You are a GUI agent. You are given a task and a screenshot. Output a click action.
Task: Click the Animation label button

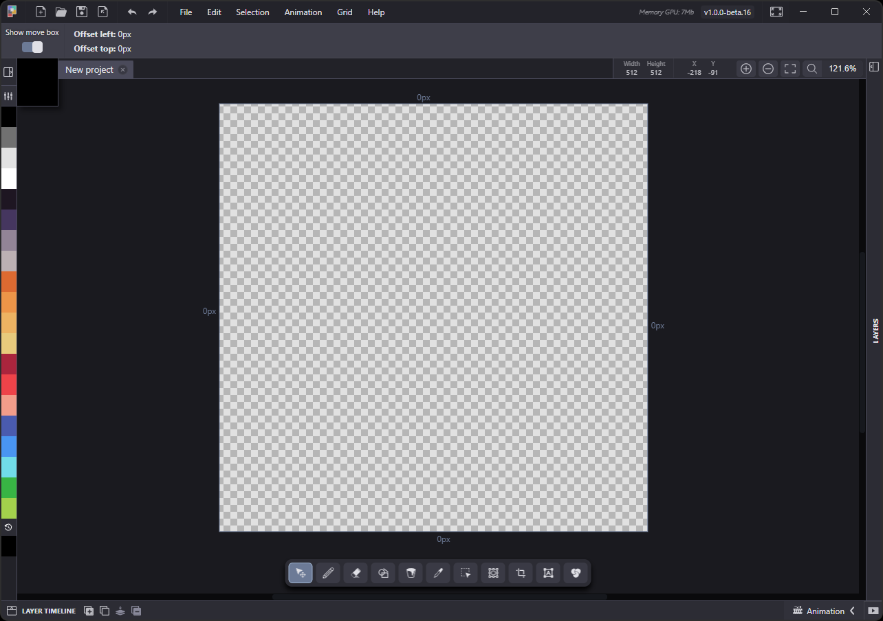tap(825, 611)
